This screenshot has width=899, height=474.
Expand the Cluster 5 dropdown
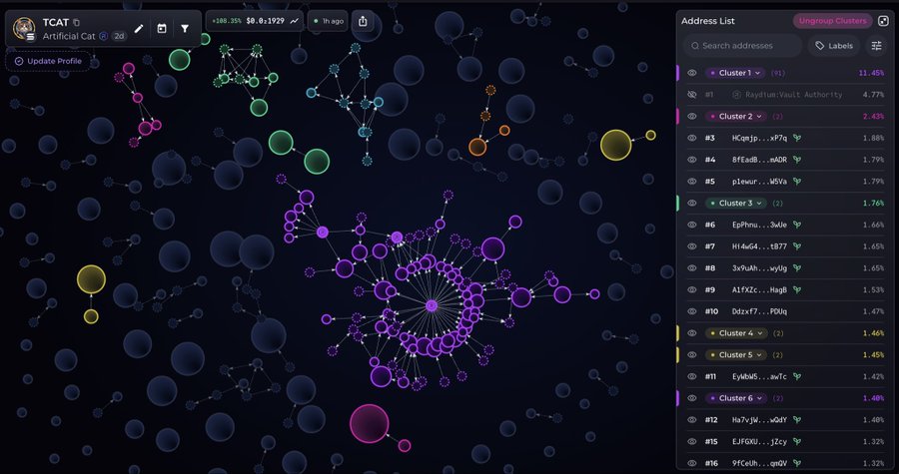758,355
